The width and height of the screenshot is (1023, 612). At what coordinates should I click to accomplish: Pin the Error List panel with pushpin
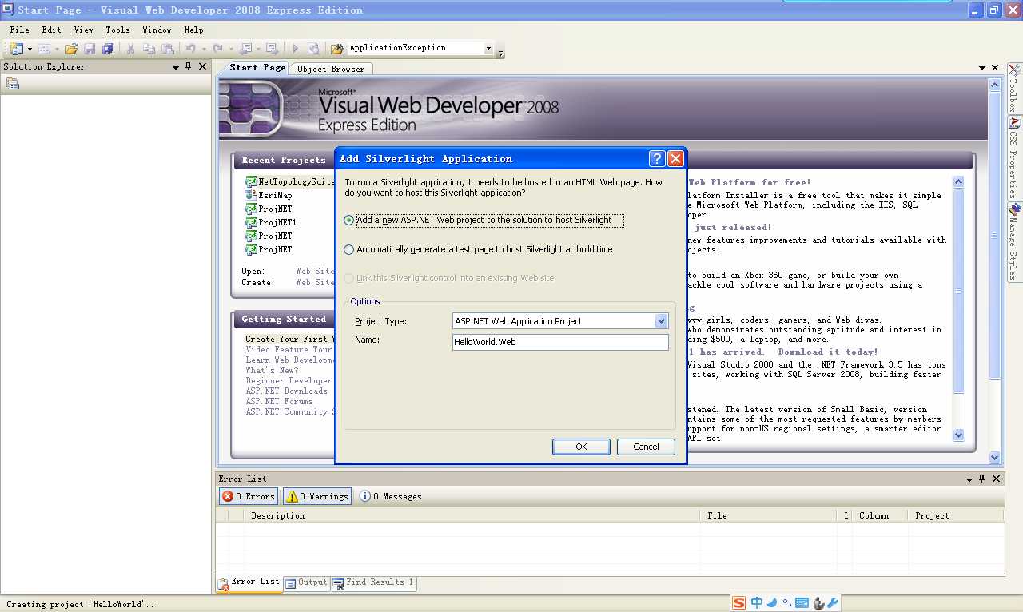(x=982, y=479)
